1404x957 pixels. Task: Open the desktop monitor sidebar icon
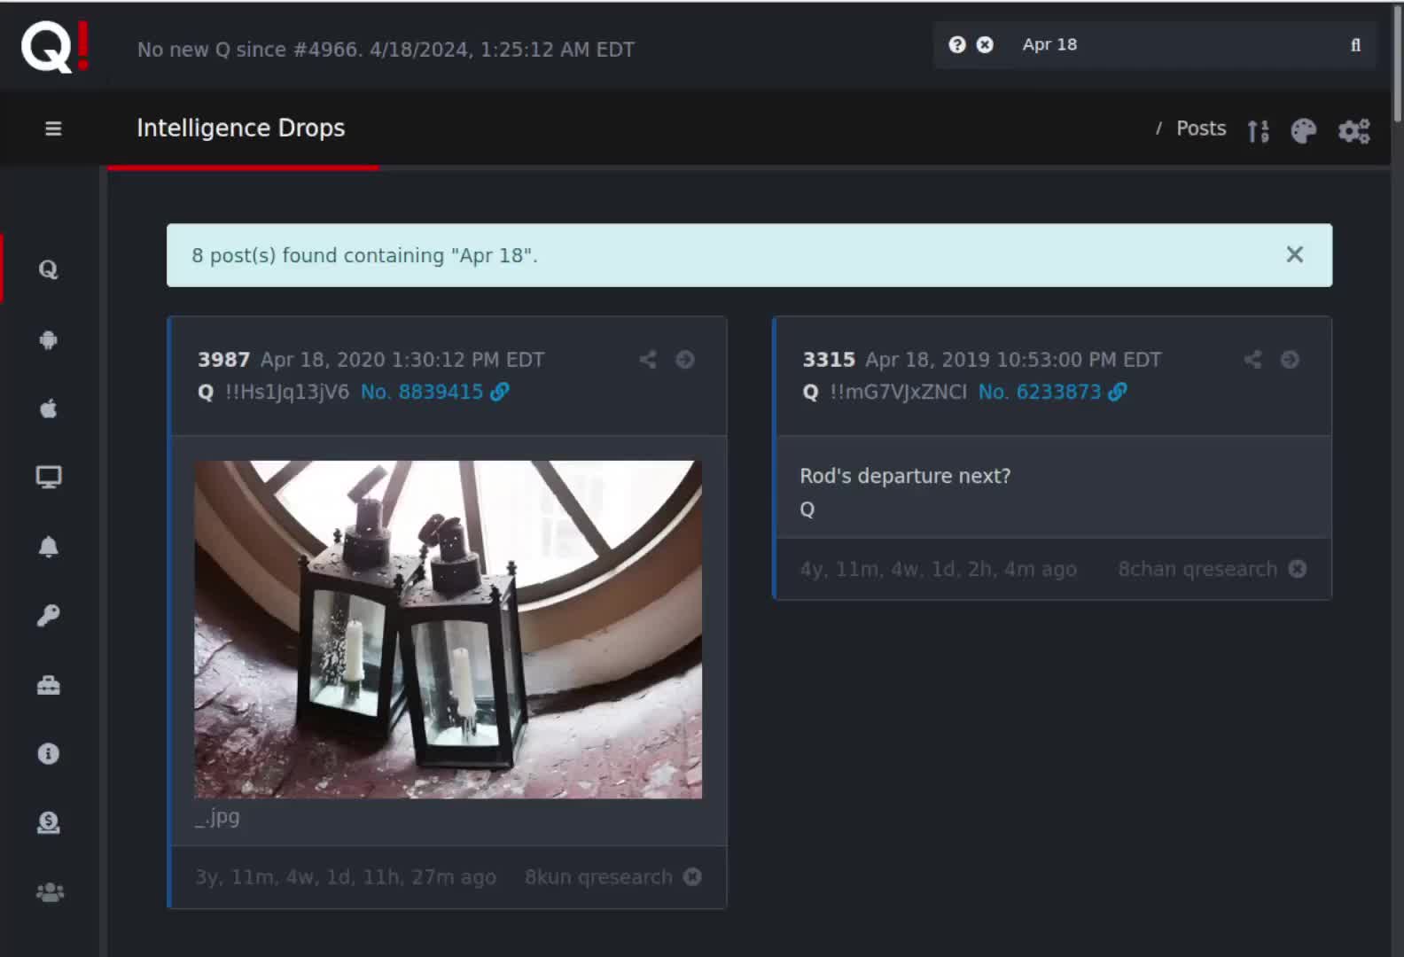(49, 478)
